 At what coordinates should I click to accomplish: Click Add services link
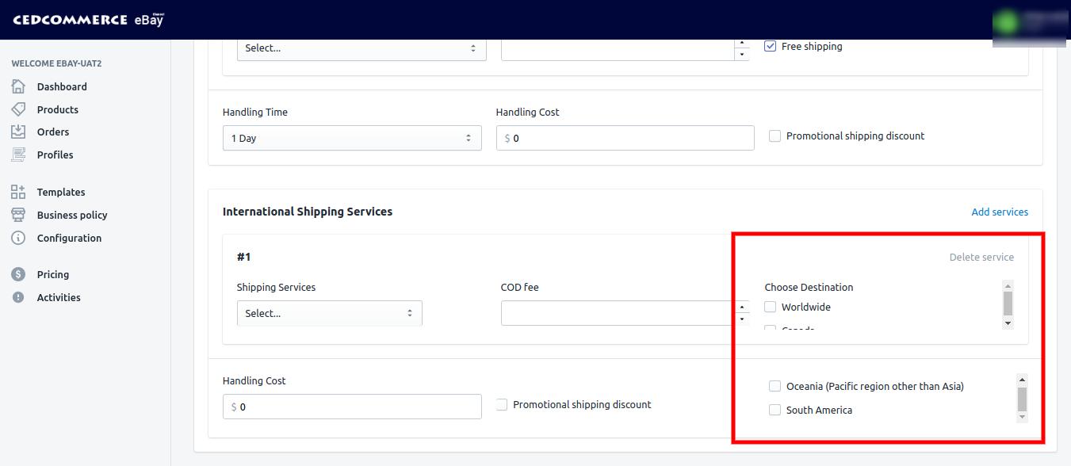[1000, 212]
